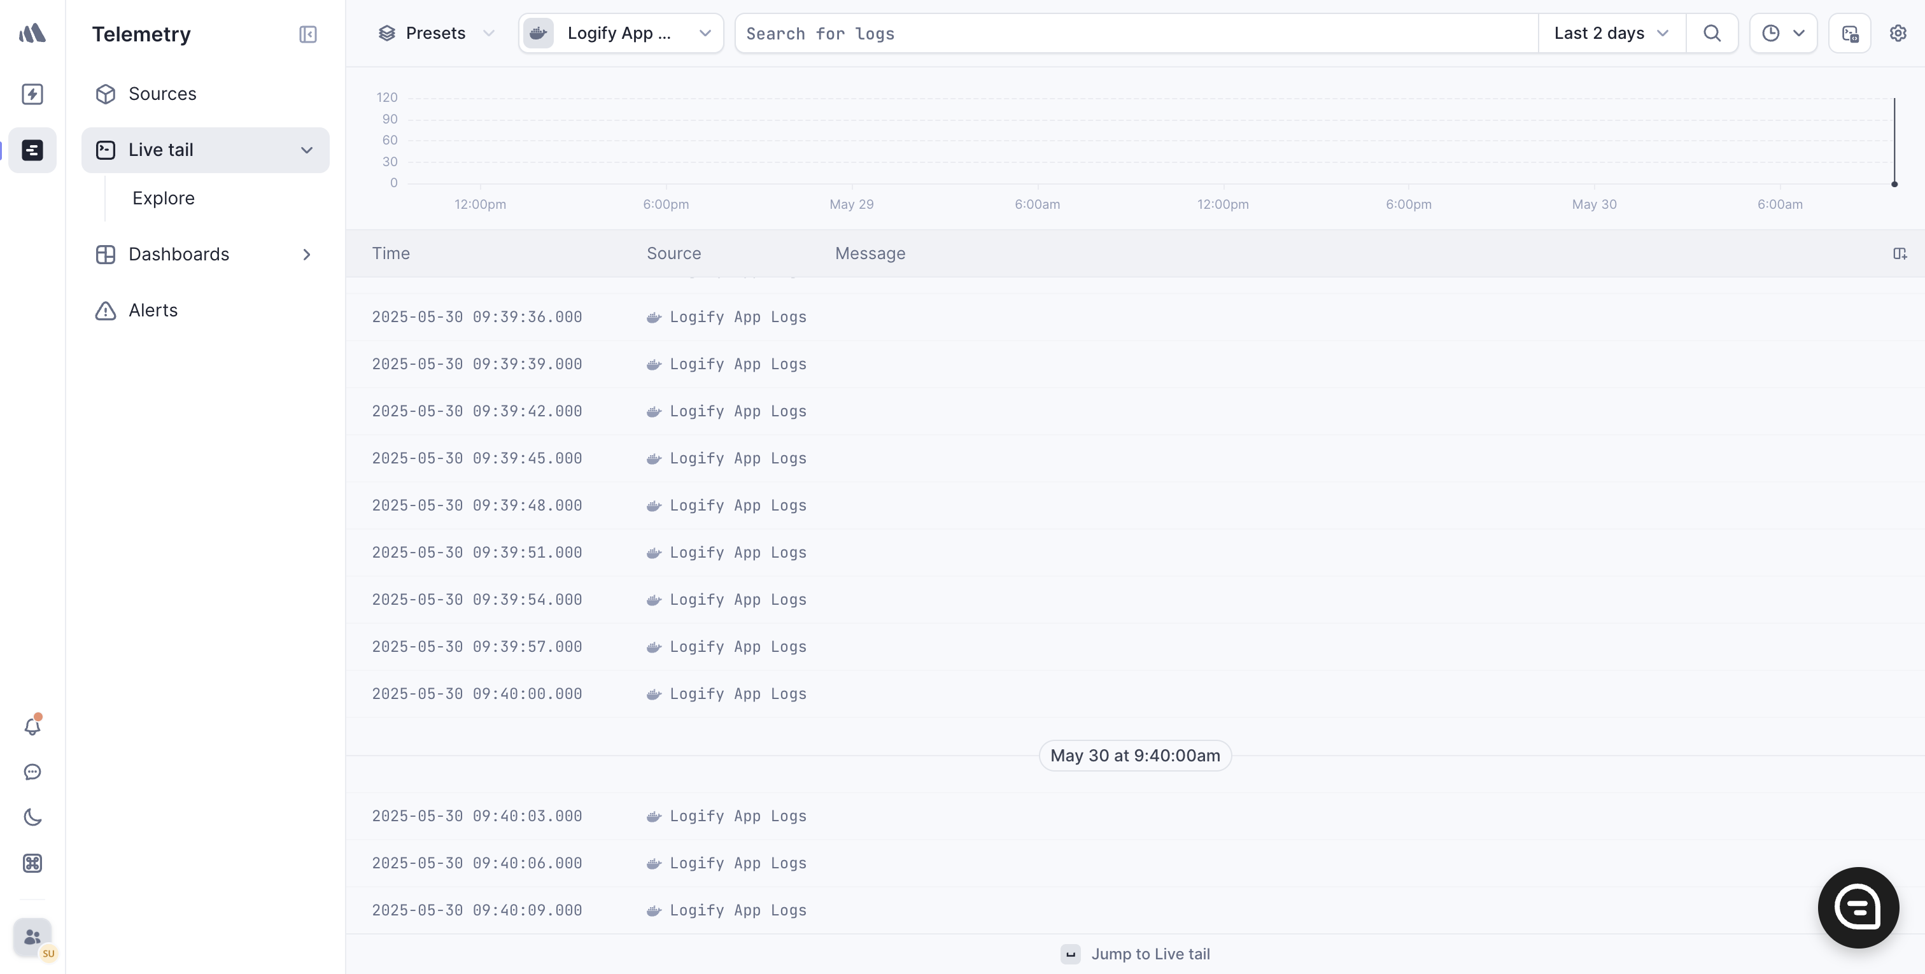Viewport: 1925px width, 974px height.
Task: Collapse the sidebar with the panel toggle
Action: [x=308, y=34]
